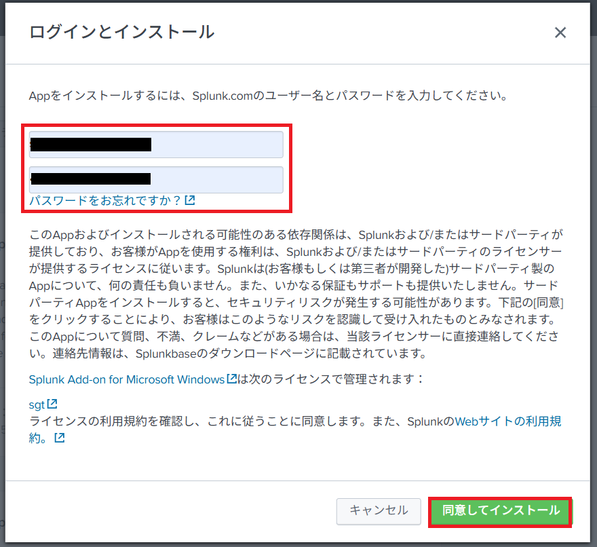
Task: Click the ログインとインストール dialog title
Action: 122,32
